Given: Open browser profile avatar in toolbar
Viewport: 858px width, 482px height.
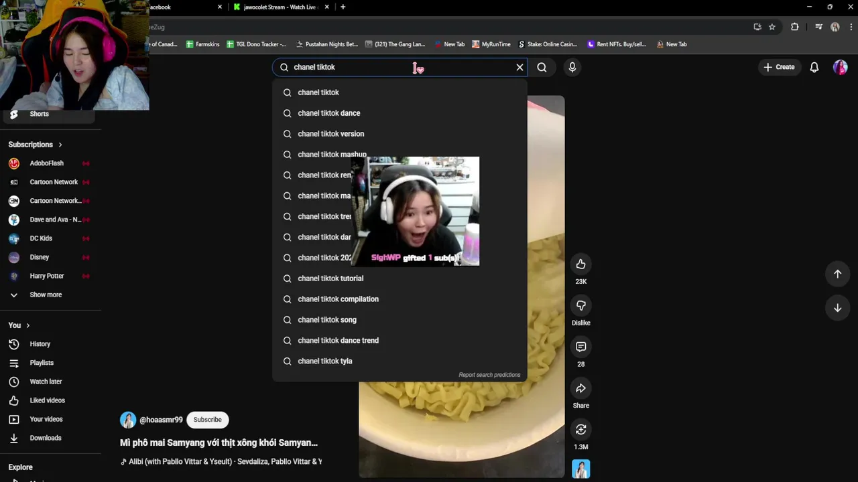Looking at the screenshot, I should click(x=835, y=27).
